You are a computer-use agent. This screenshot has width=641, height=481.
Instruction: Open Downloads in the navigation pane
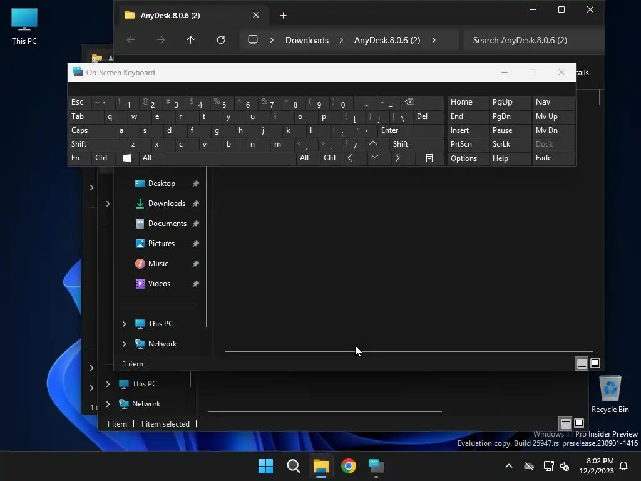point(167,204)
